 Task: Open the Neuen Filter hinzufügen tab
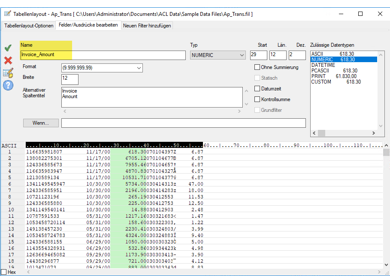point(147,26)
